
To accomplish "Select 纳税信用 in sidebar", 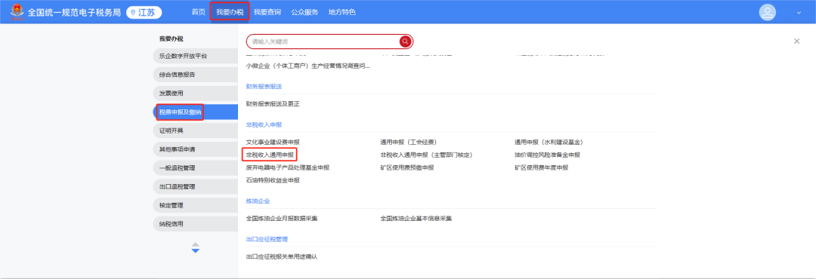I will 195,224.
